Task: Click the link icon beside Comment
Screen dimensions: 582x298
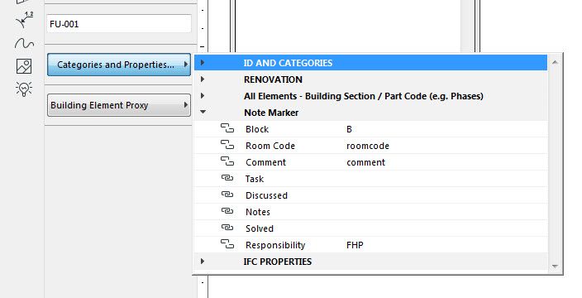Action: [227, 162]
